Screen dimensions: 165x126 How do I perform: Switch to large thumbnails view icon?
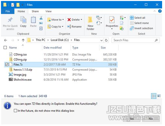[x=159, y=96]
